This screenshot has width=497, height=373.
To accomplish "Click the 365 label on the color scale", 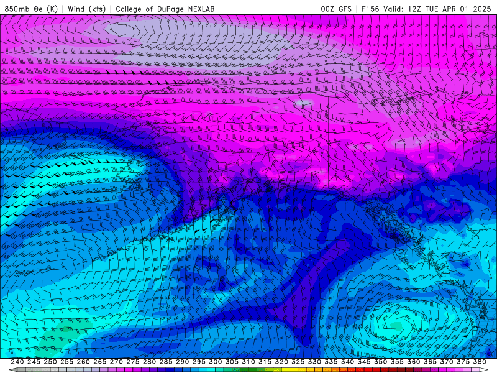I will [x=430, y=362].
